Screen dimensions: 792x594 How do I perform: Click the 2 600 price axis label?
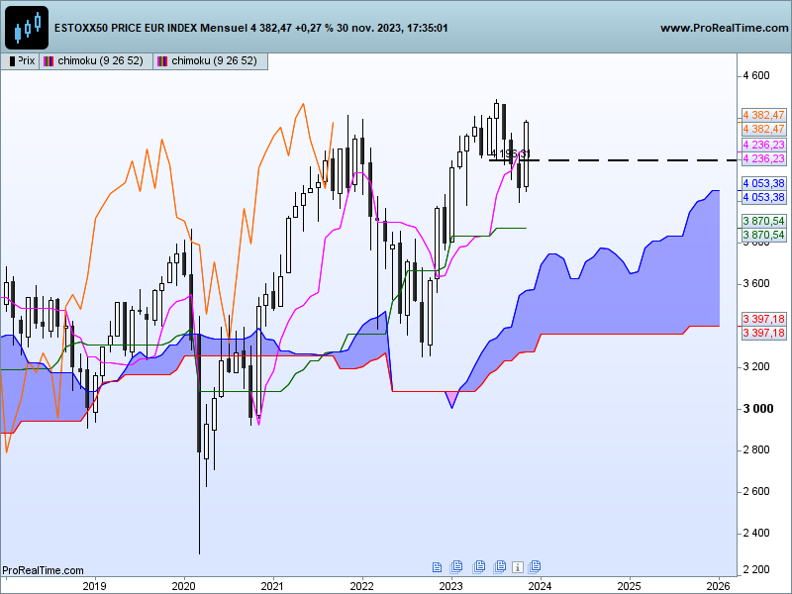[x=756, y=491]
